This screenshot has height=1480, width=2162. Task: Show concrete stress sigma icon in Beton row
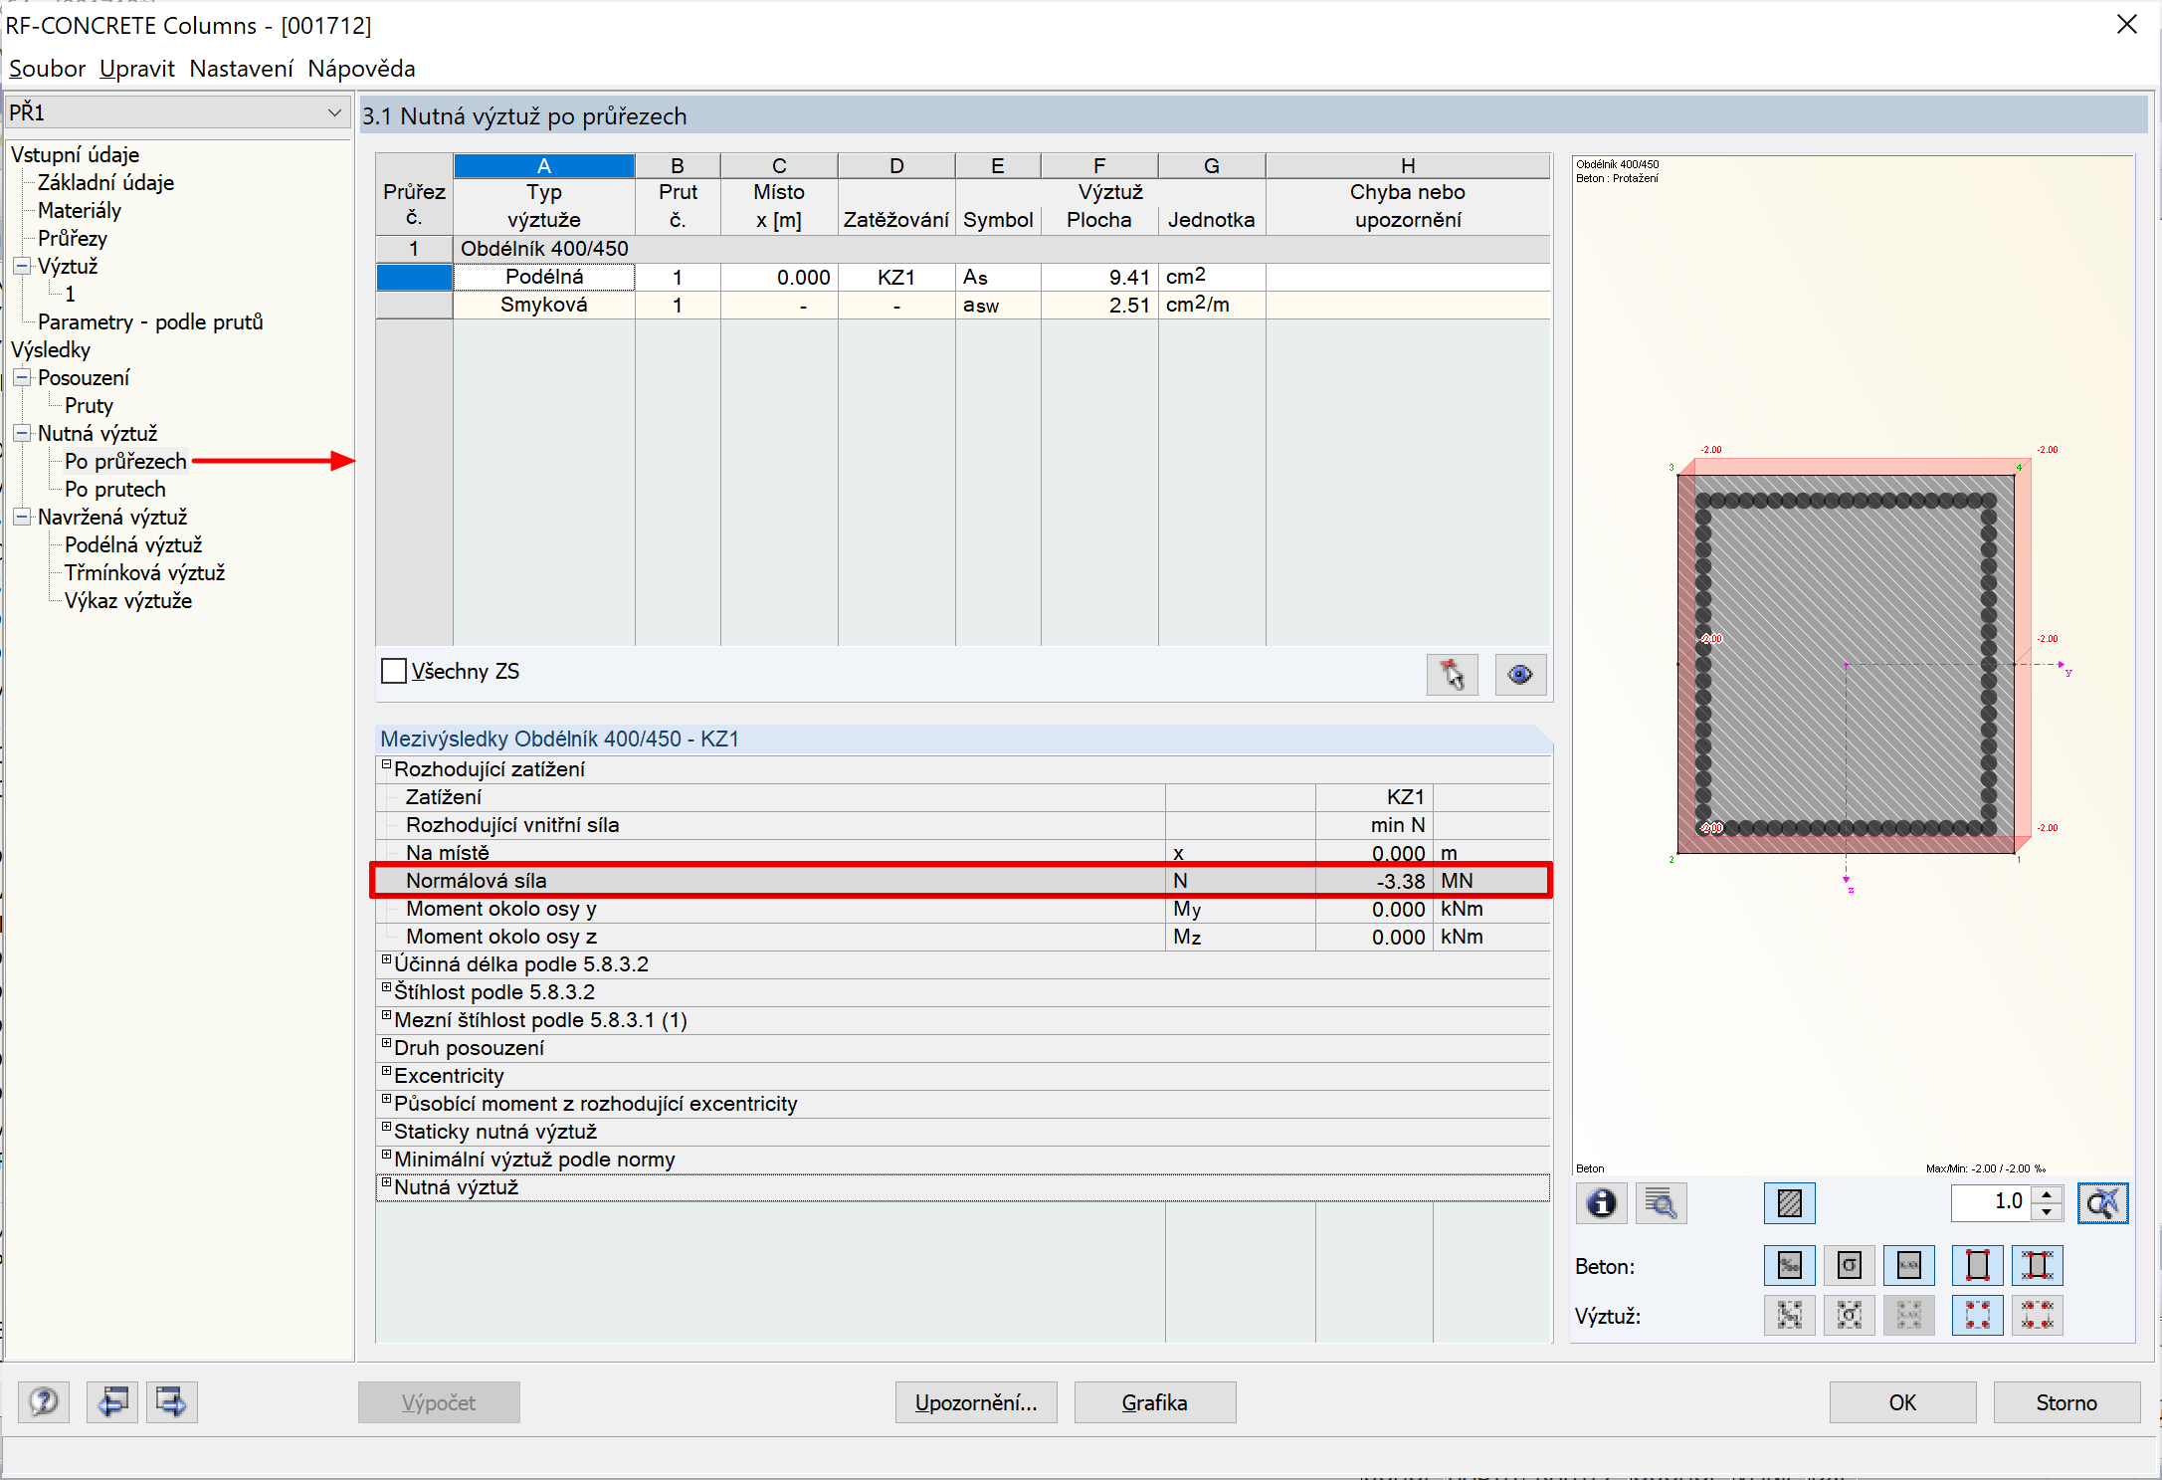1849,1265
